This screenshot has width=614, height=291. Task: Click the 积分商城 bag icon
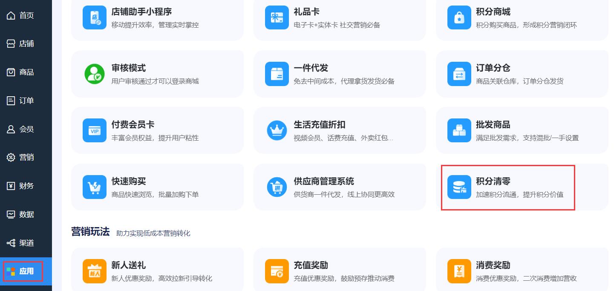[459, 17]
